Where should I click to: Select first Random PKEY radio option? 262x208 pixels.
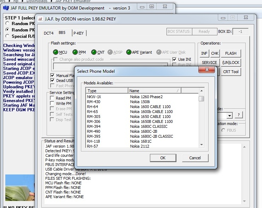(7, 23)
